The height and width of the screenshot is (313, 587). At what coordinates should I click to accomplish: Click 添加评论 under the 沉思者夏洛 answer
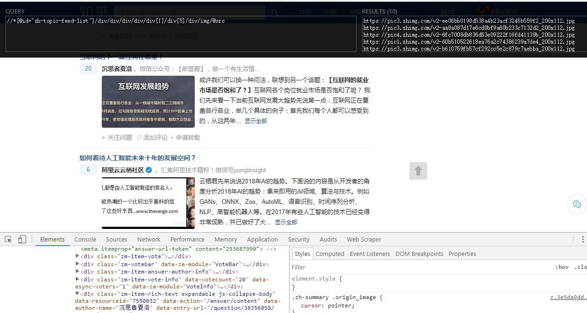[152, 137]
